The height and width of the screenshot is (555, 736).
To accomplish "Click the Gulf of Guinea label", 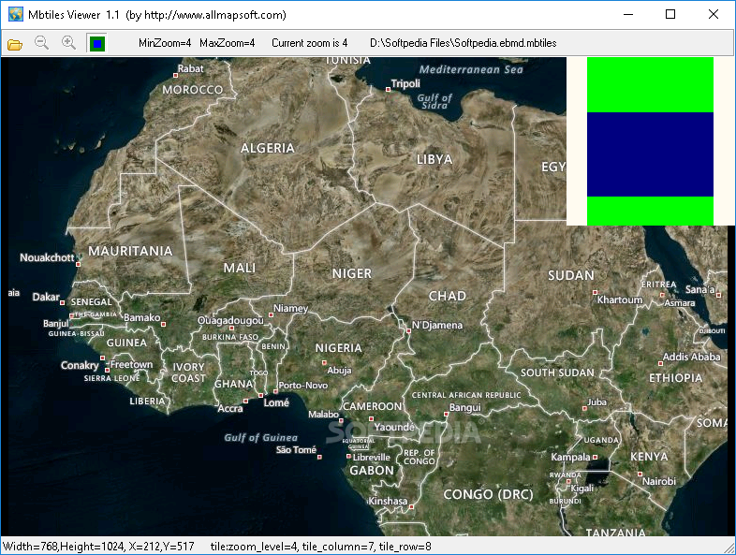I will click(x=260, y=438).
